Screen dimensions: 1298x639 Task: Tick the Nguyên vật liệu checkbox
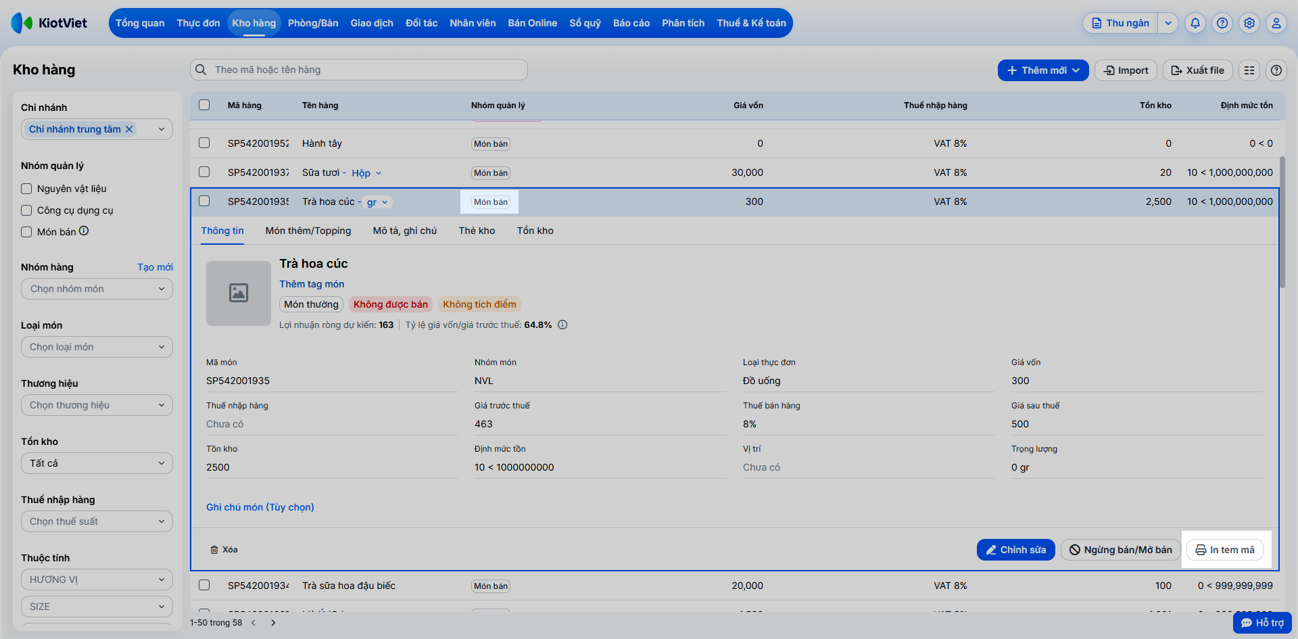(x=26, y=189)
